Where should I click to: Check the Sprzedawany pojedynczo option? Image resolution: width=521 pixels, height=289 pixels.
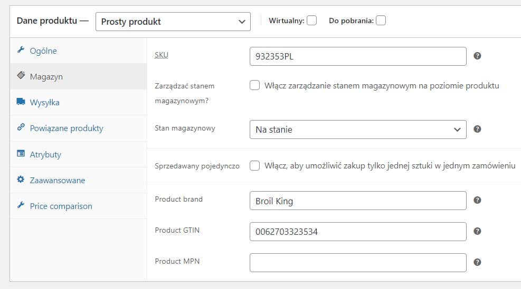[x=255, y=166]
